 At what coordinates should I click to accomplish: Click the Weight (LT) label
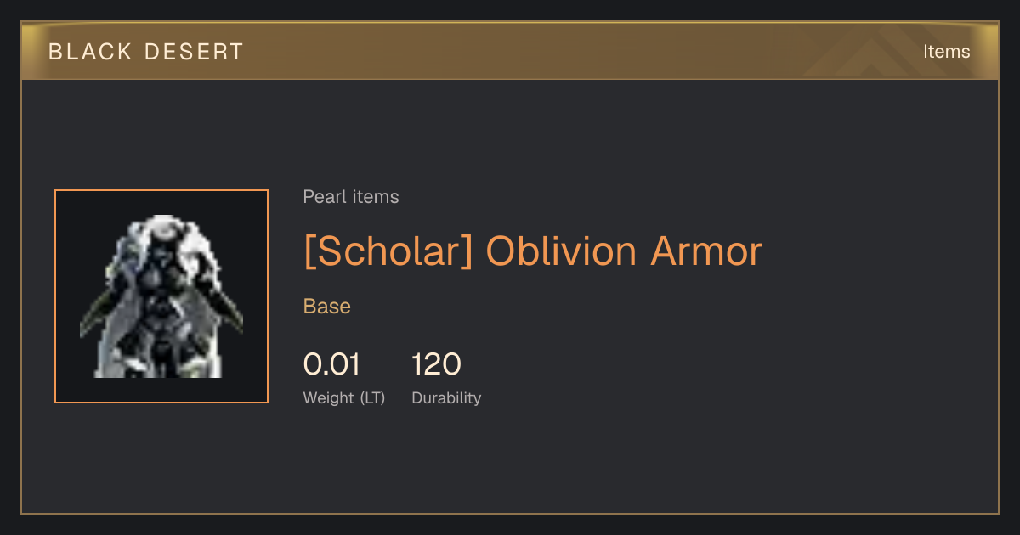click(x=344, y=398)
